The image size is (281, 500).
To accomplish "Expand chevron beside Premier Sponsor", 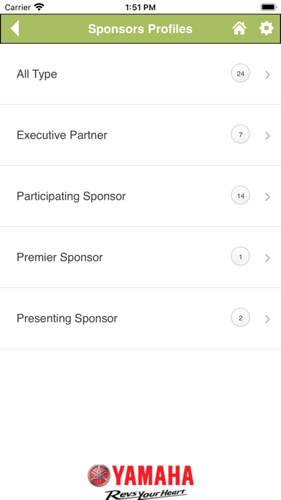I will click(267, 258).
